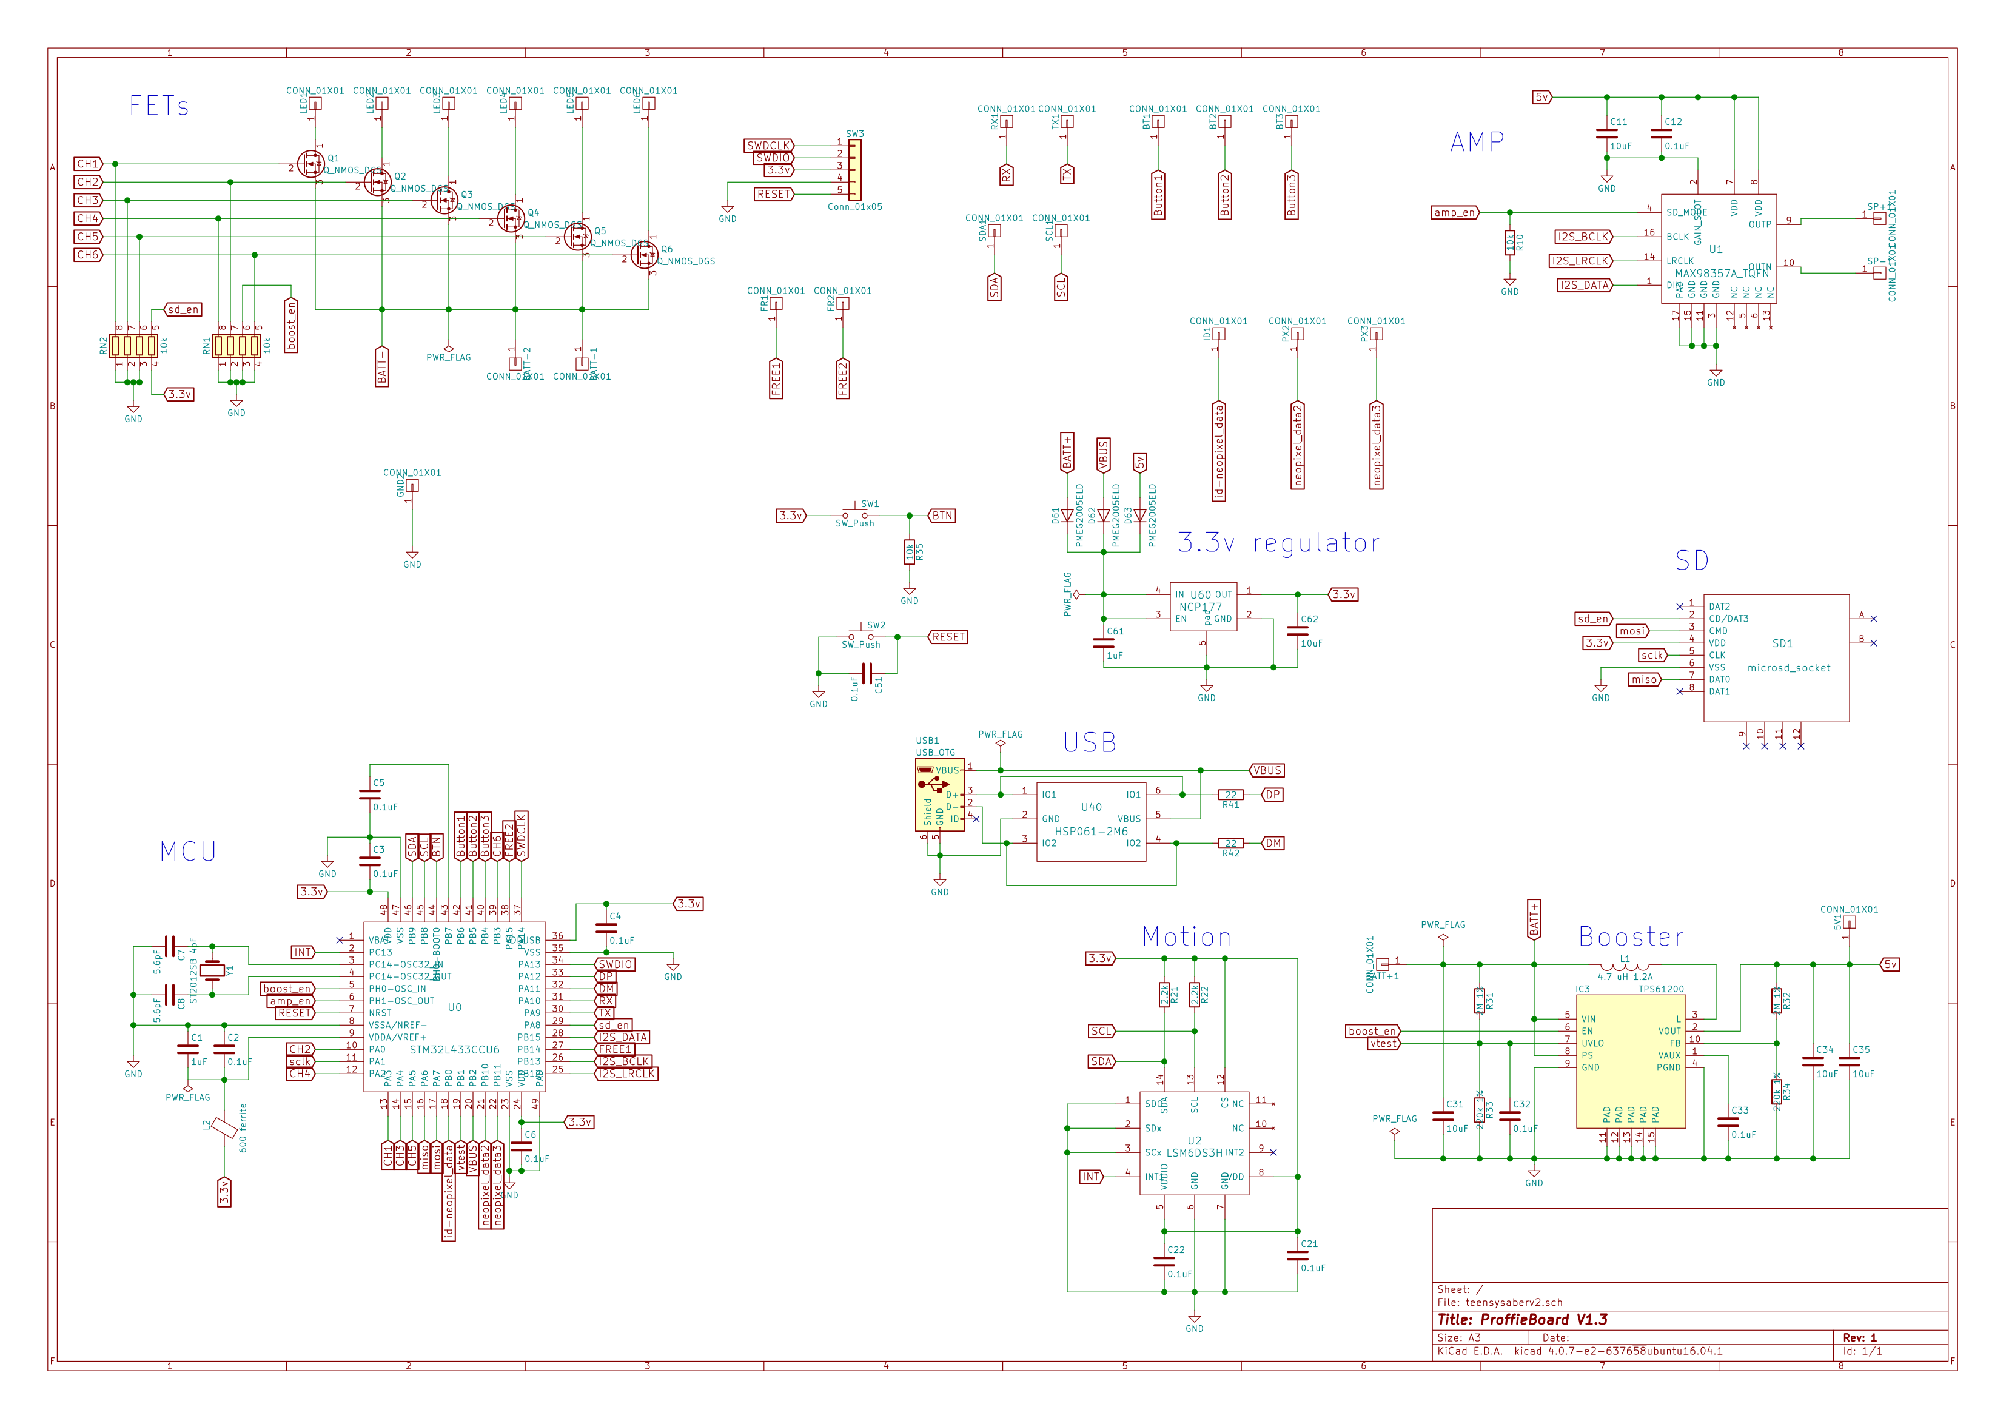Select the RN1 resistor network symbol
The image size is (2006, 1418).
coord(236,346)
